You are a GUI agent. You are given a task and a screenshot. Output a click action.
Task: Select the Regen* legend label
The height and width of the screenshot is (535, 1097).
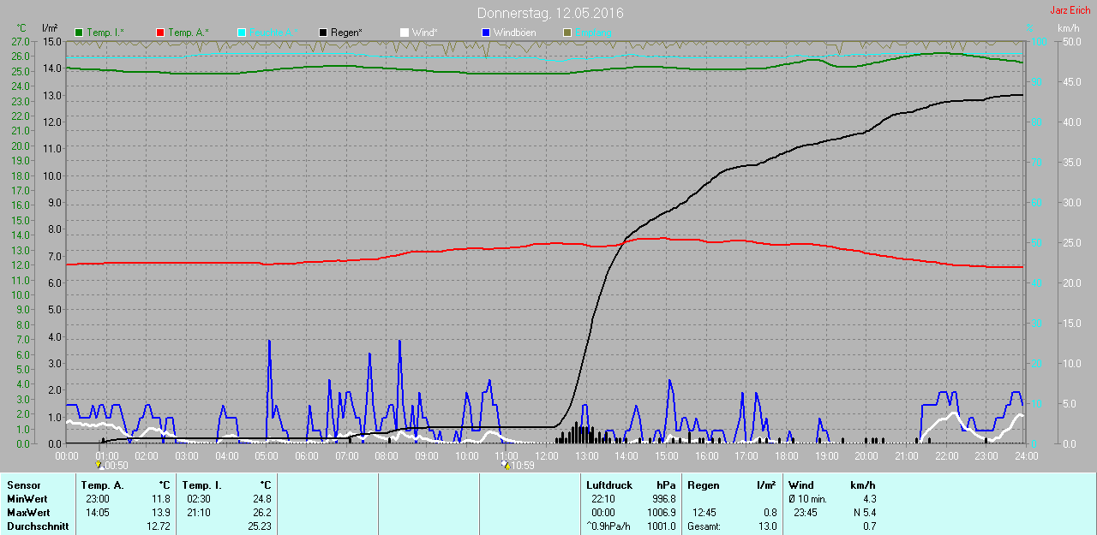coord(346,33)
